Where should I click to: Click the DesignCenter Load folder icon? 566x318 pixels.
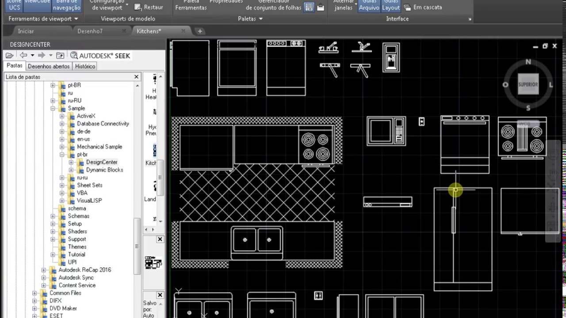pos(9,55)
